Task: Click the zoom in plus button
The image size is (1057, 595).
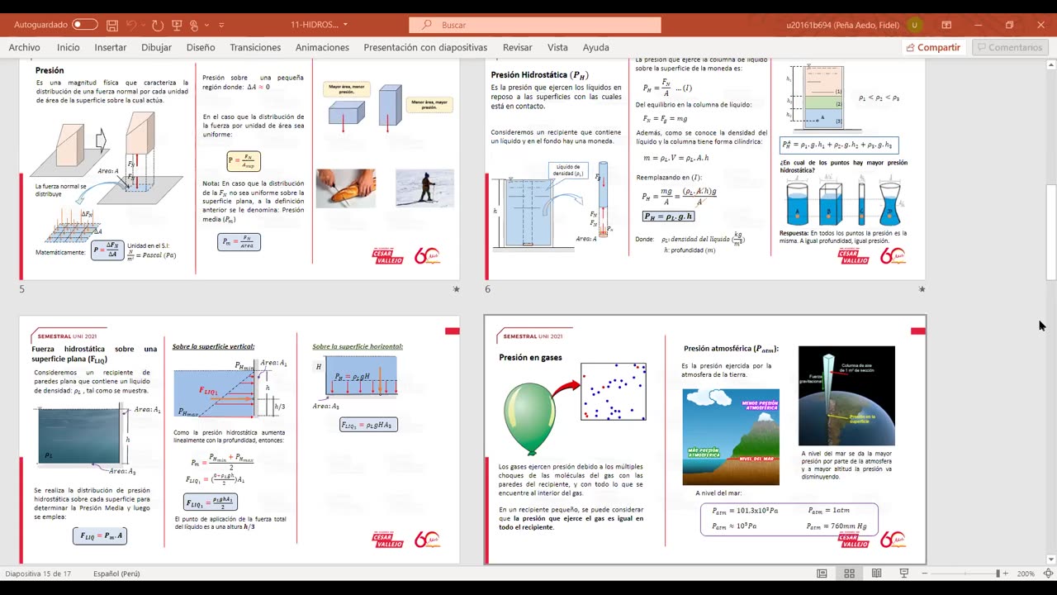Action: click(x=1007, y=574)
